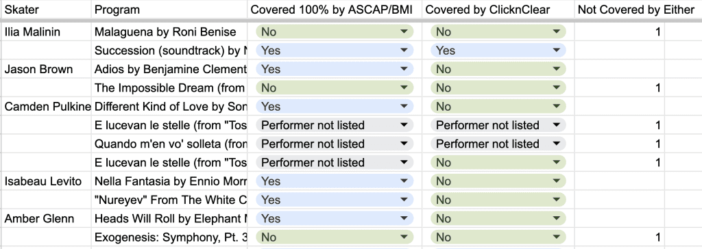Viewport: 702px width, 249px height.
Task: Open ClicknClear dropdown for Malaguena row
Action: [x=498, y=31]
